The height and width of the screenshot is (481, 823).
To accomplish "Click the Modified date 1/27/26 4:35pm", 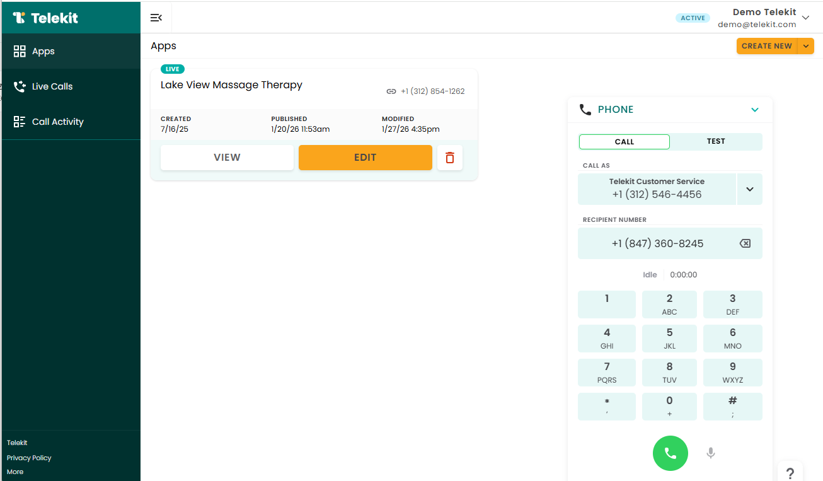I will pos(411,129).
